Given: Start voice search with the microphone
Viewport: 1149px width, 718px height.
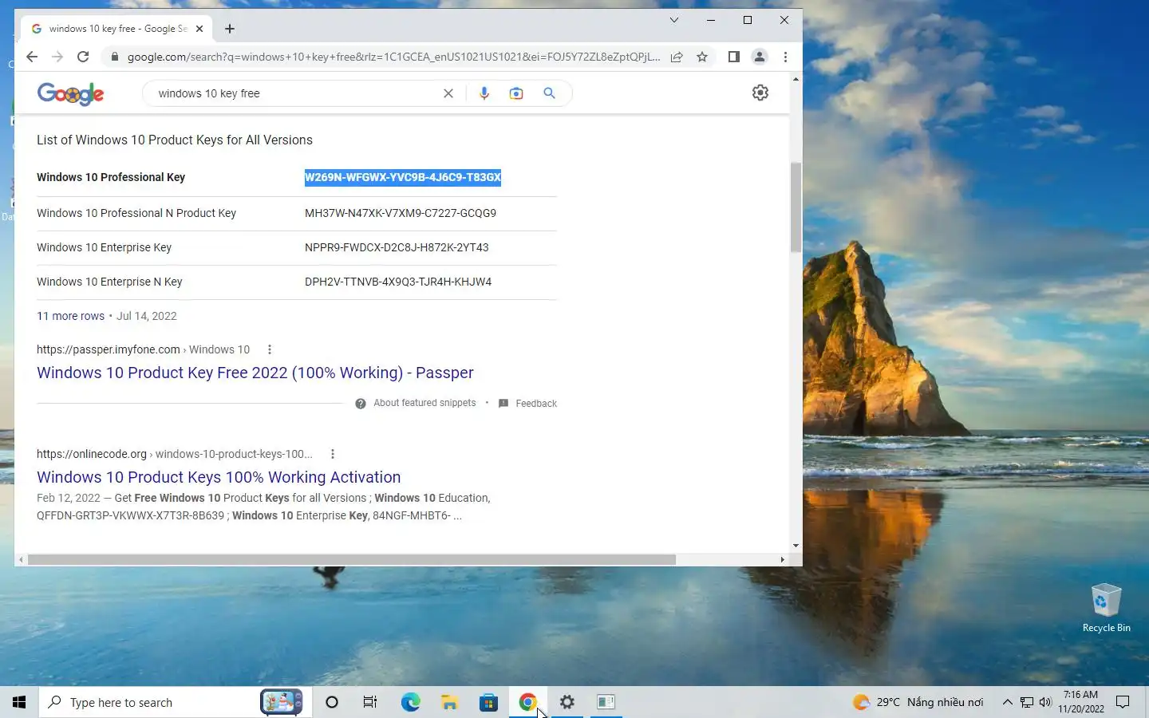Looking at the screenshot, I should pyautogui.click(x=484, y=93).
